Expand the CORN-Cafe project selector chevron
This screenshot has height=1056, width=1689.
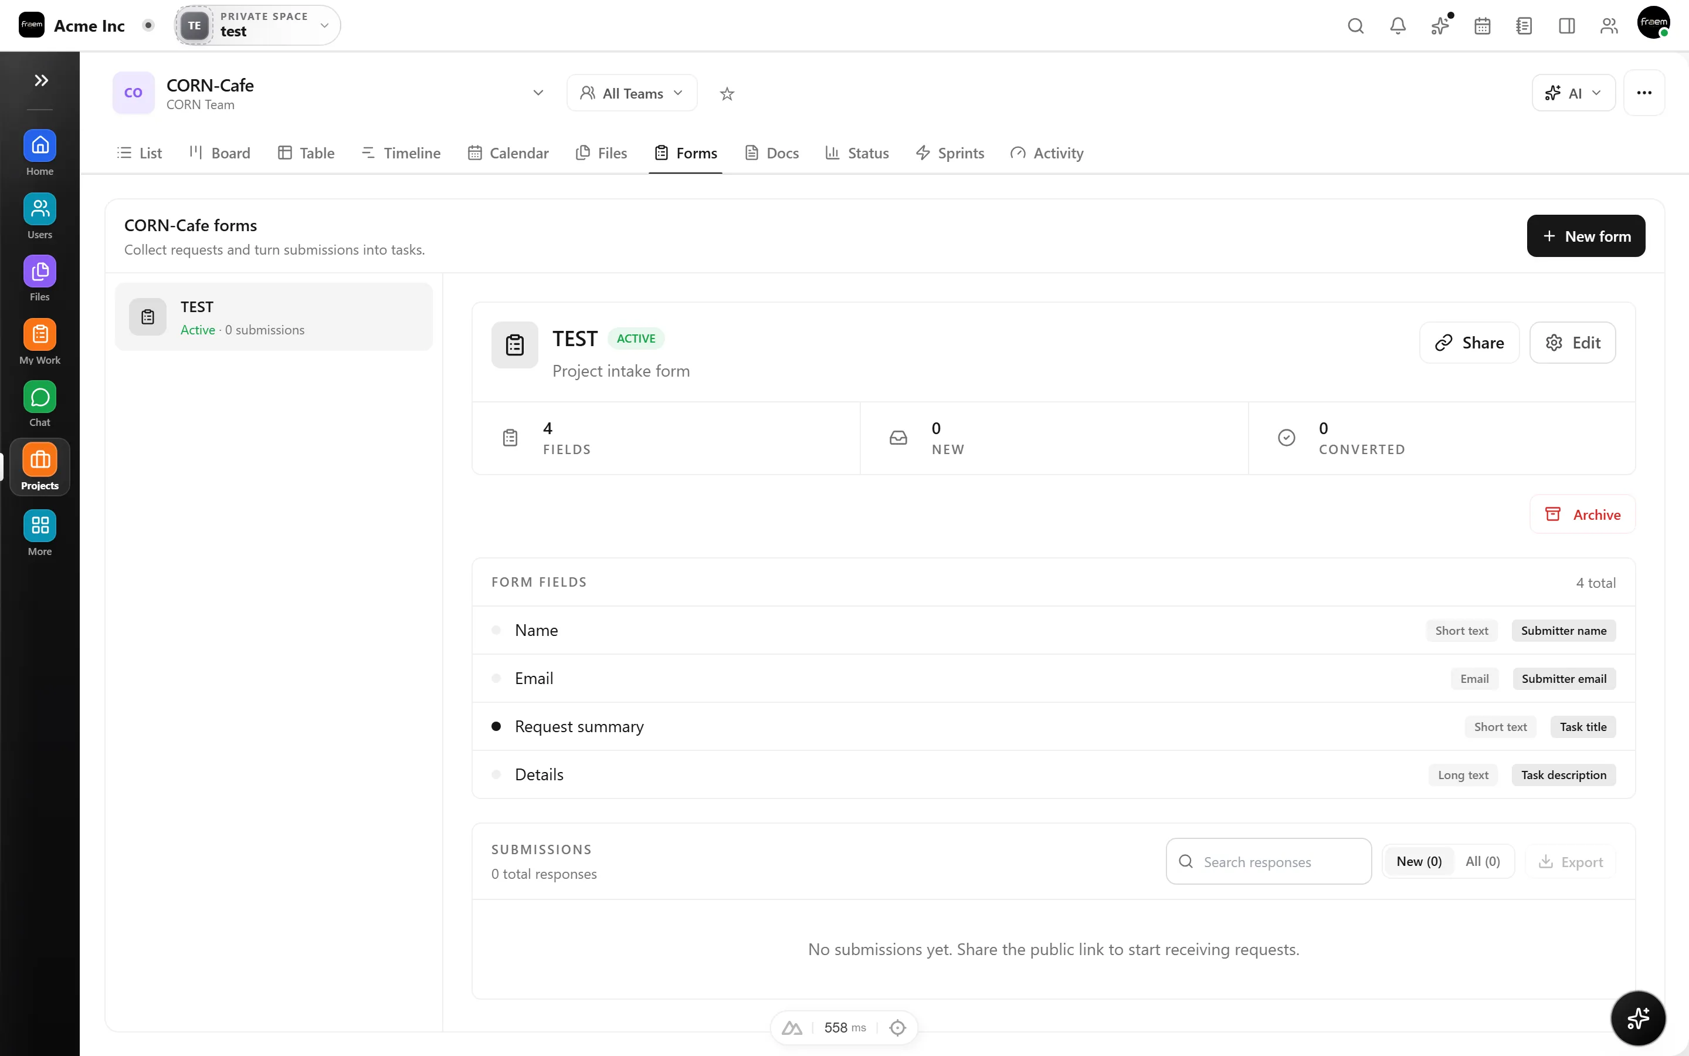click(x=537, y=93)
